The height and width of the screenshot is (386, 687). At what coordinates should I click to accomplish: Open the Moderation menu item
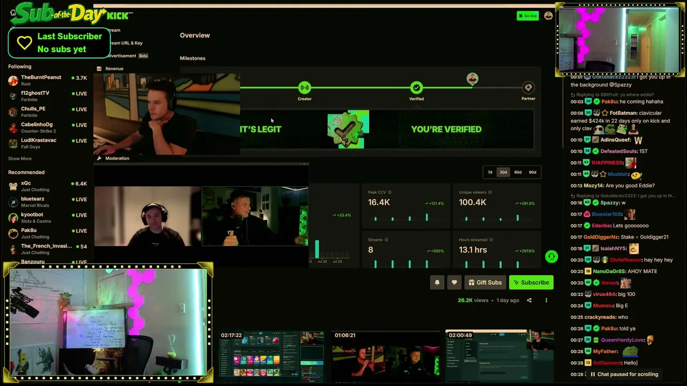click(x=117, y=158)
